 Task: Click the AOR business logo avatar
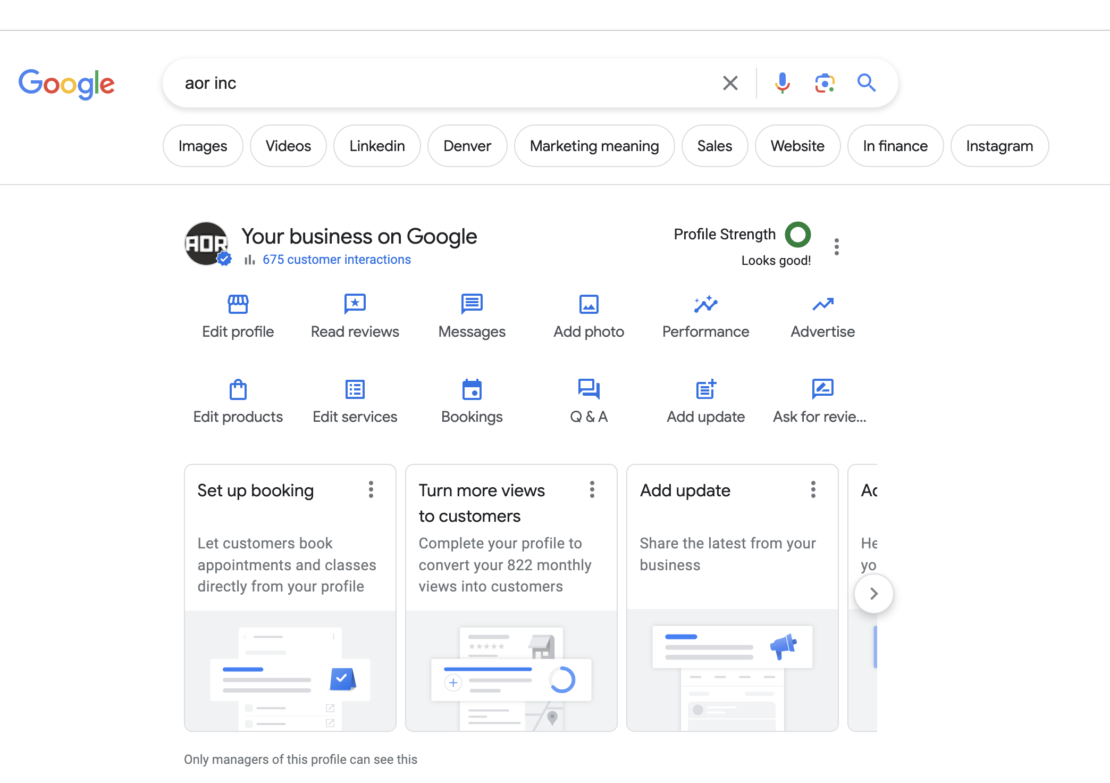tap(206, 244)
